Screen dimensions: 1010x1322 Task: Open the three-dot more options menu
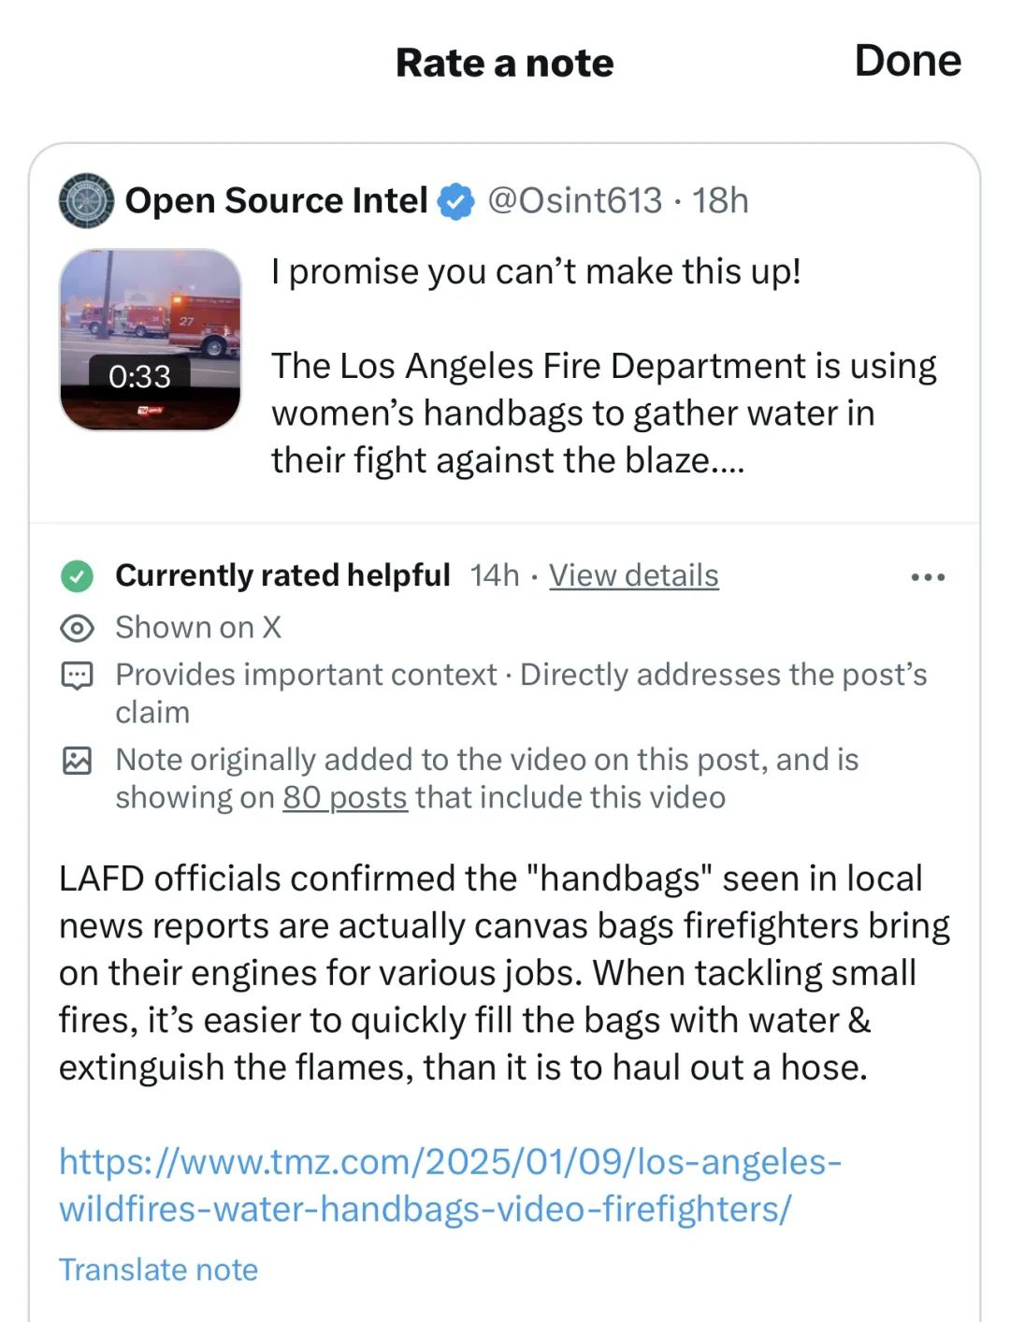point(927,577)
